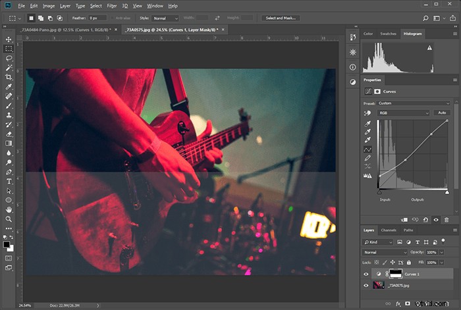Select the Zoom tool in toolbar
The image size is (461, 310).
point(9,219)
